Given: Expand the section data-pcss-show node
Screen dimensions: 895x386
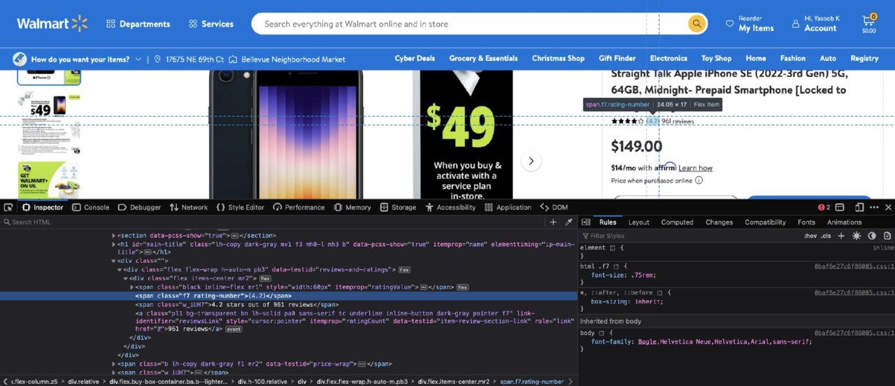Looking at the screenshot, I should click(x=114, y=236).
